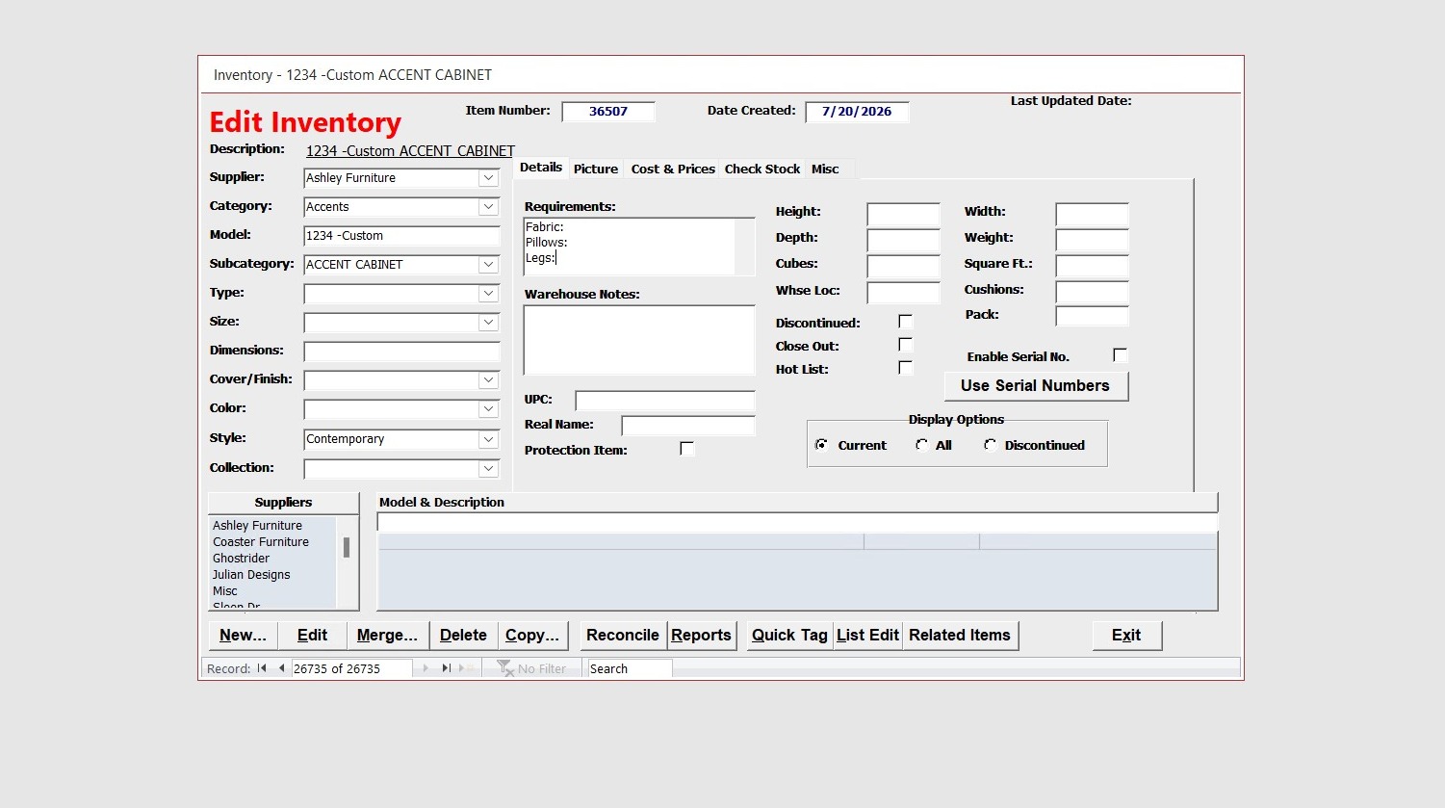The width and height of the screenshot is (1445, 808).
Task: Click the Exit button
Action: click(x=1126, y=636)
